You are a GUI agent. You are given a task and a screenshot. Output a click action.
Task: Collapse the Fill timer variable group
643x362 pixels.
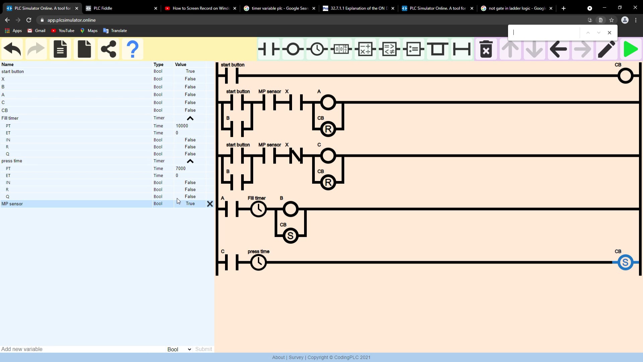click(x=190, y=118)
